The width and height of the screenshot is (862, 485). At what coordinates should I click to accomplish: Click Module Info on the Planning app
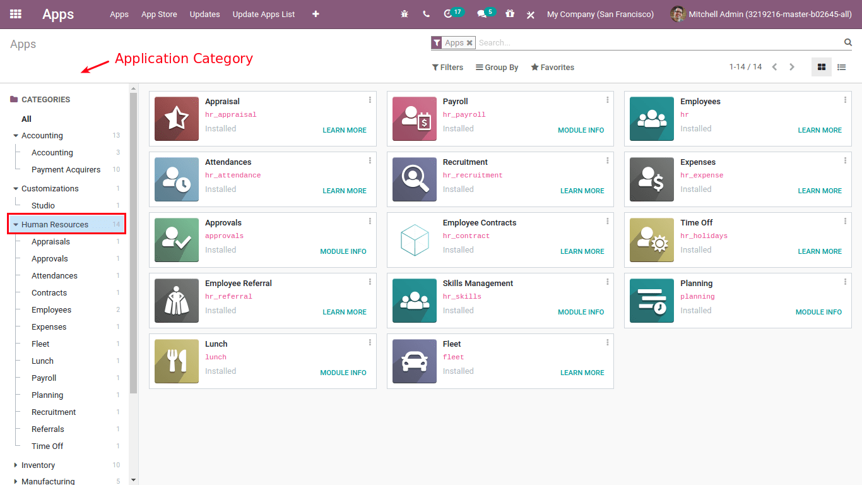(818, 312)
